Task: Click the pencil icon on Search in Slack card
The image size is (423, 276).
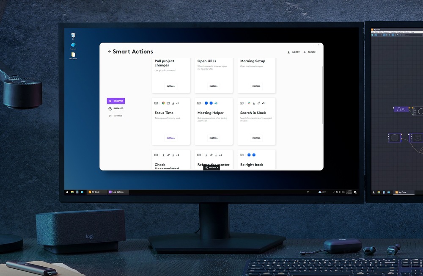Action: [x=259, y=103]
